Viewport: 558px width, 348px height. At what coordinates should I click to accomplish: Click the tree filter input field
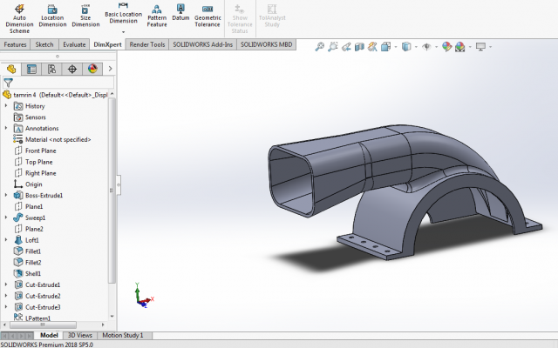(x=58, y=83)
